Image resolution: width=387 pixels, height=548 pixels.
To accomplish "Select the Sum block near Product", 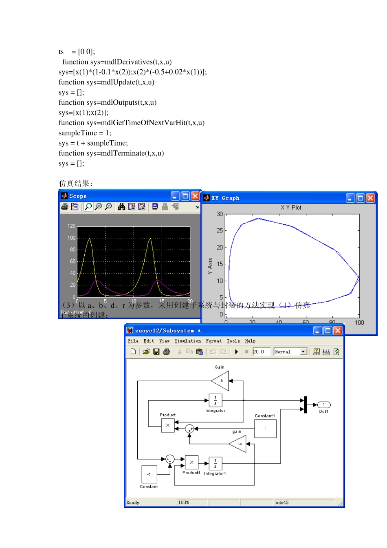I will [189, 429].
